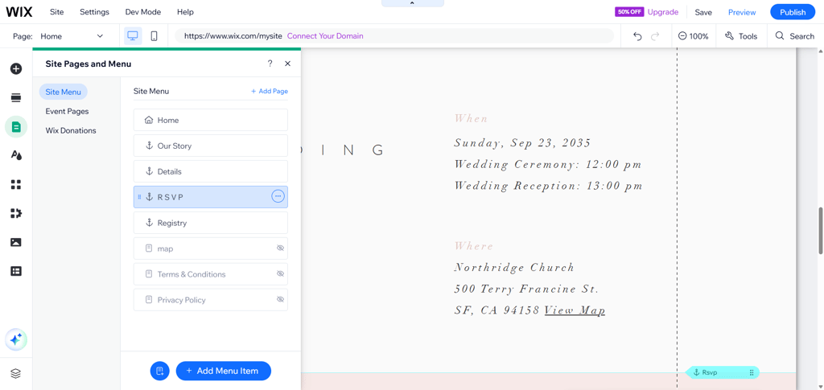Viewport: 824px width, 390px height.
Task: Select the map page item
Action: (210, 248)
